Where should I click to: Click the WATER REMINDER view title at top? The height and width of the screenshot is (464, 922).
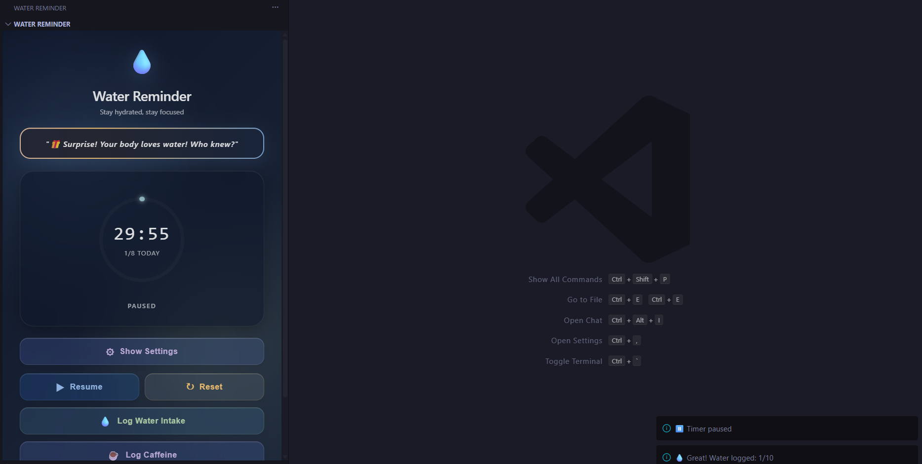(x=40, y=8)
